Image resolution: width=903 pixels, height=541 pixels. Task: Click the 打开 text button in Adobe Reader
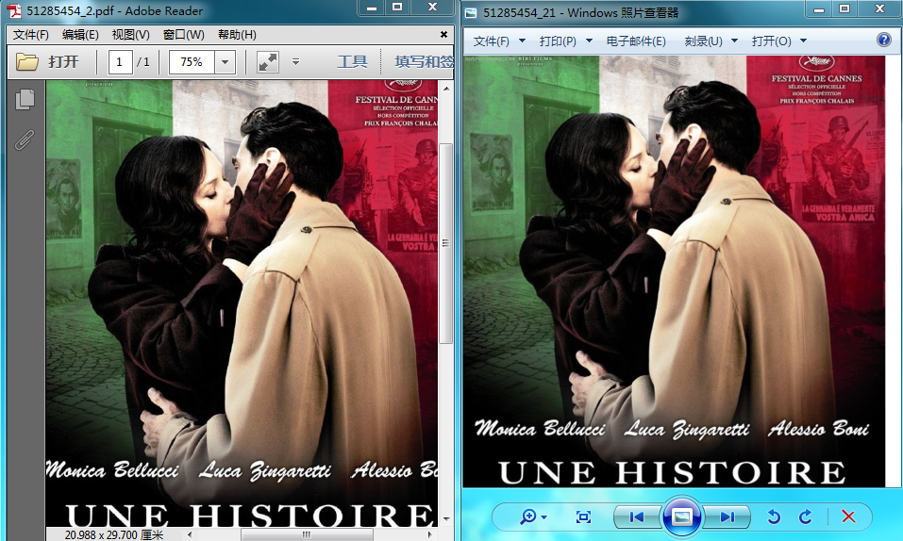tap(63, 61)
